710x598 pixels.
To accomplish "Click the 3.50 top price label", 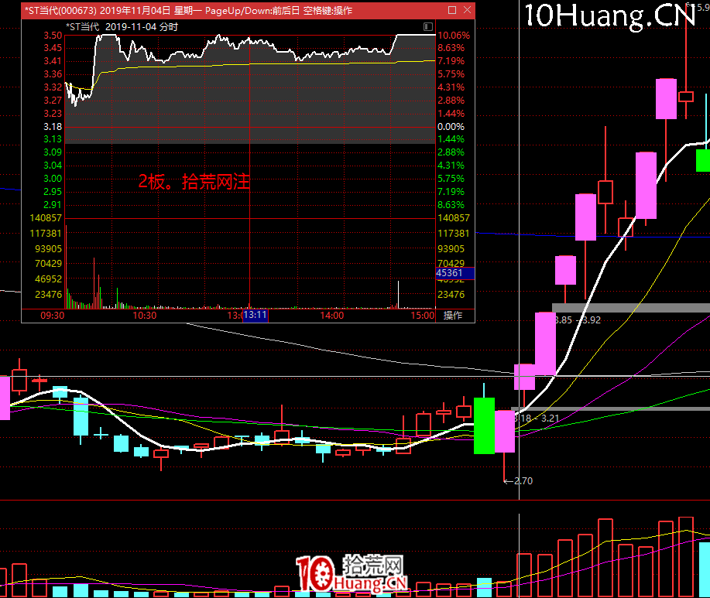I will coord(53,36).
